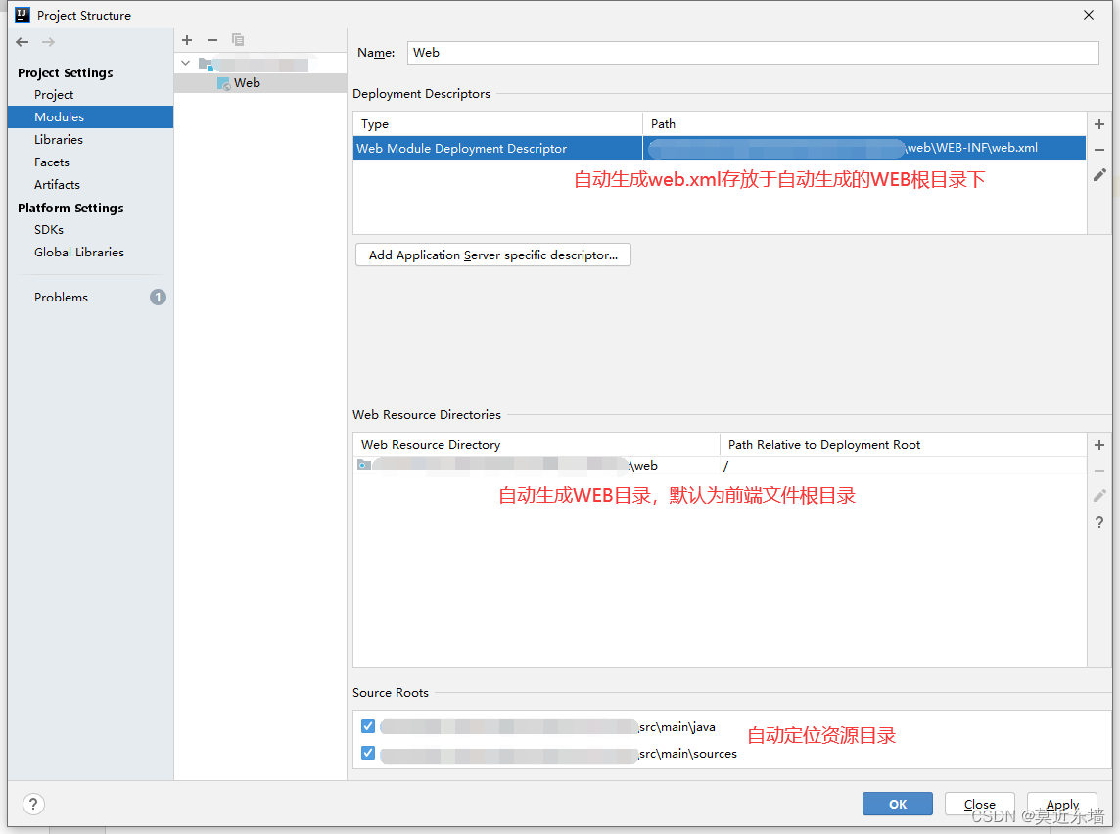Click the IntelliJ logo in title bar
Viewport: 1120px width, 834px height.
coord(23,15)
